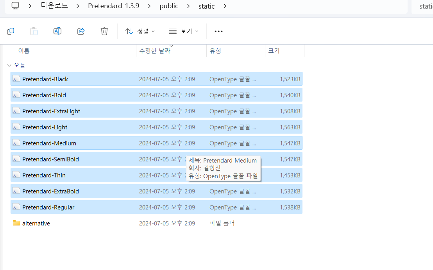The image size is (433, 270).
Task: Sort by 이름 column header
Action: [x=24, y=51]
